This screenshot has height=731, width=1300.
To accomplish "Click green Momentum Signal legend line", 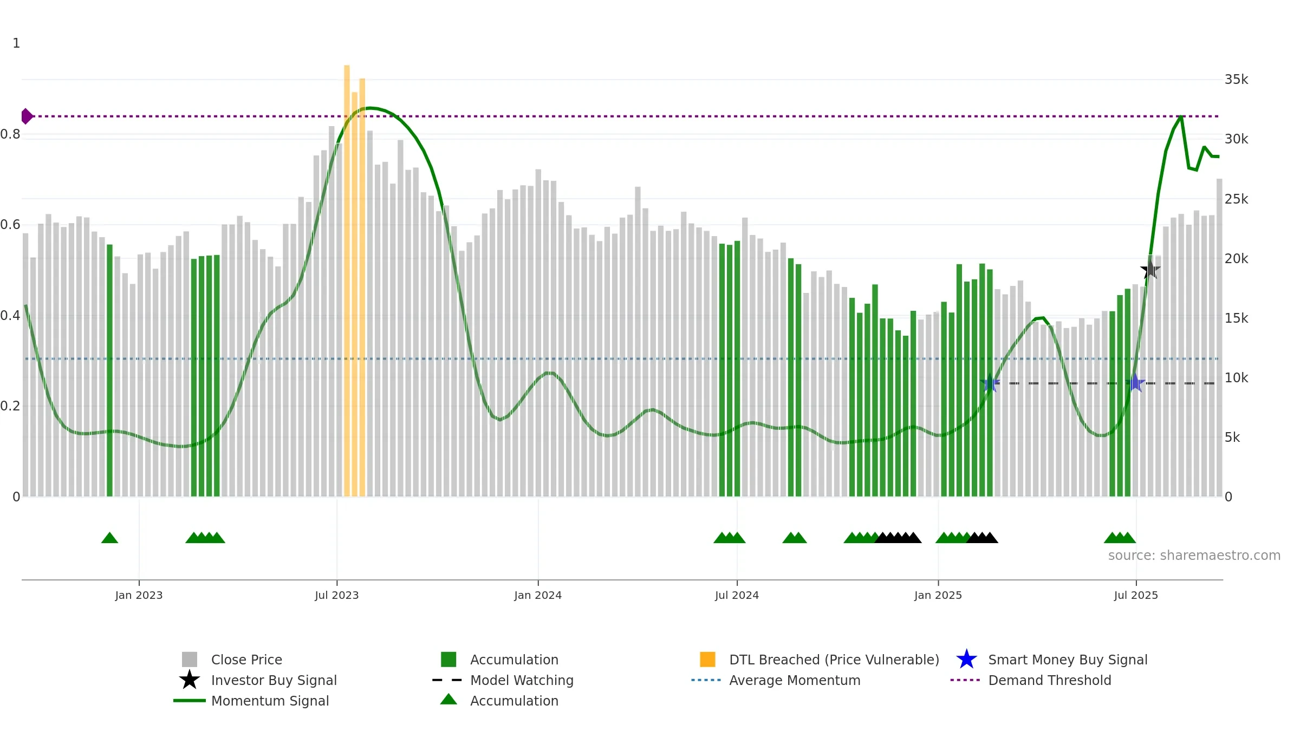I will click(190, 701).
